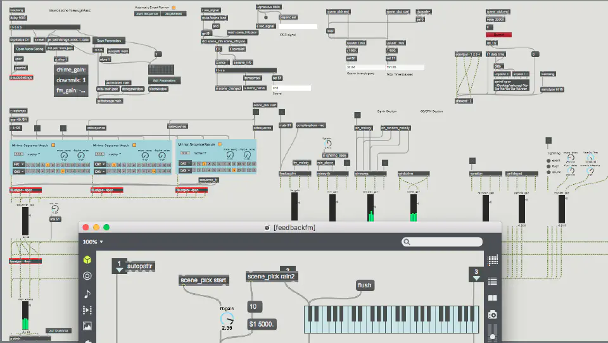Click the Open Audio Setting button
The image size is (608, 343).
[x=30, y=48]
